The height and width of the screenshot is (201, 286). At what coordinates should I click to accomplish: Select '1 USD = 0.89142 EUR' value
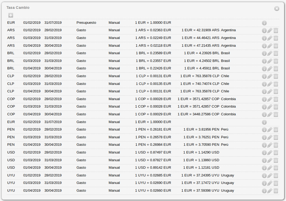(x=153, y=168)
